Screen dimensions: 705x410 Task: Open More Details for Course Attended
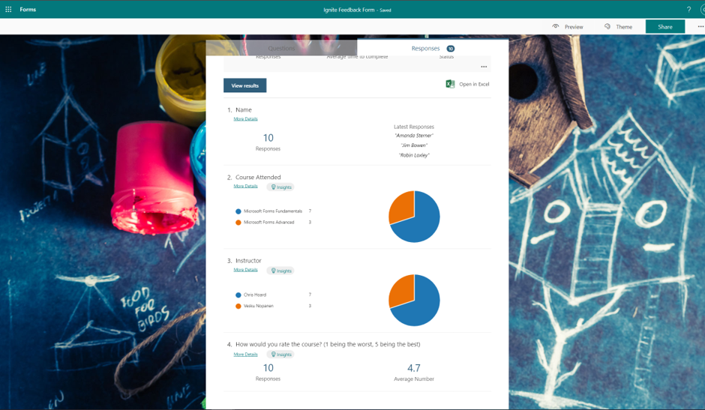(245, 186)
